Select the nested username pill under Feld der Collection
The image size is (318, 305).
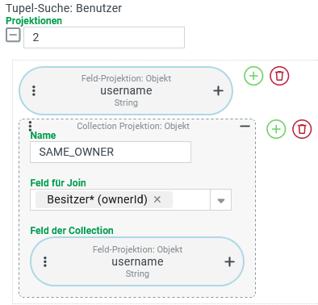point(137,261)
